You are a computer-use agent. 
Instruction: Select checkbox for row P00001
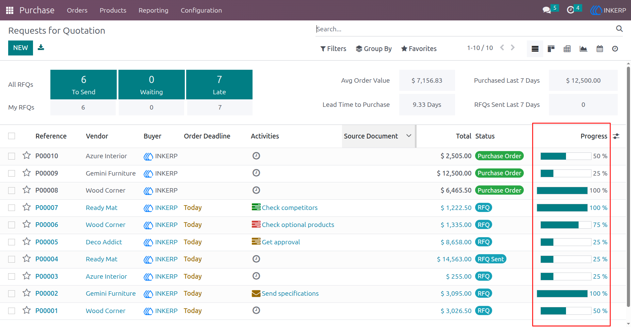point(12,311)
